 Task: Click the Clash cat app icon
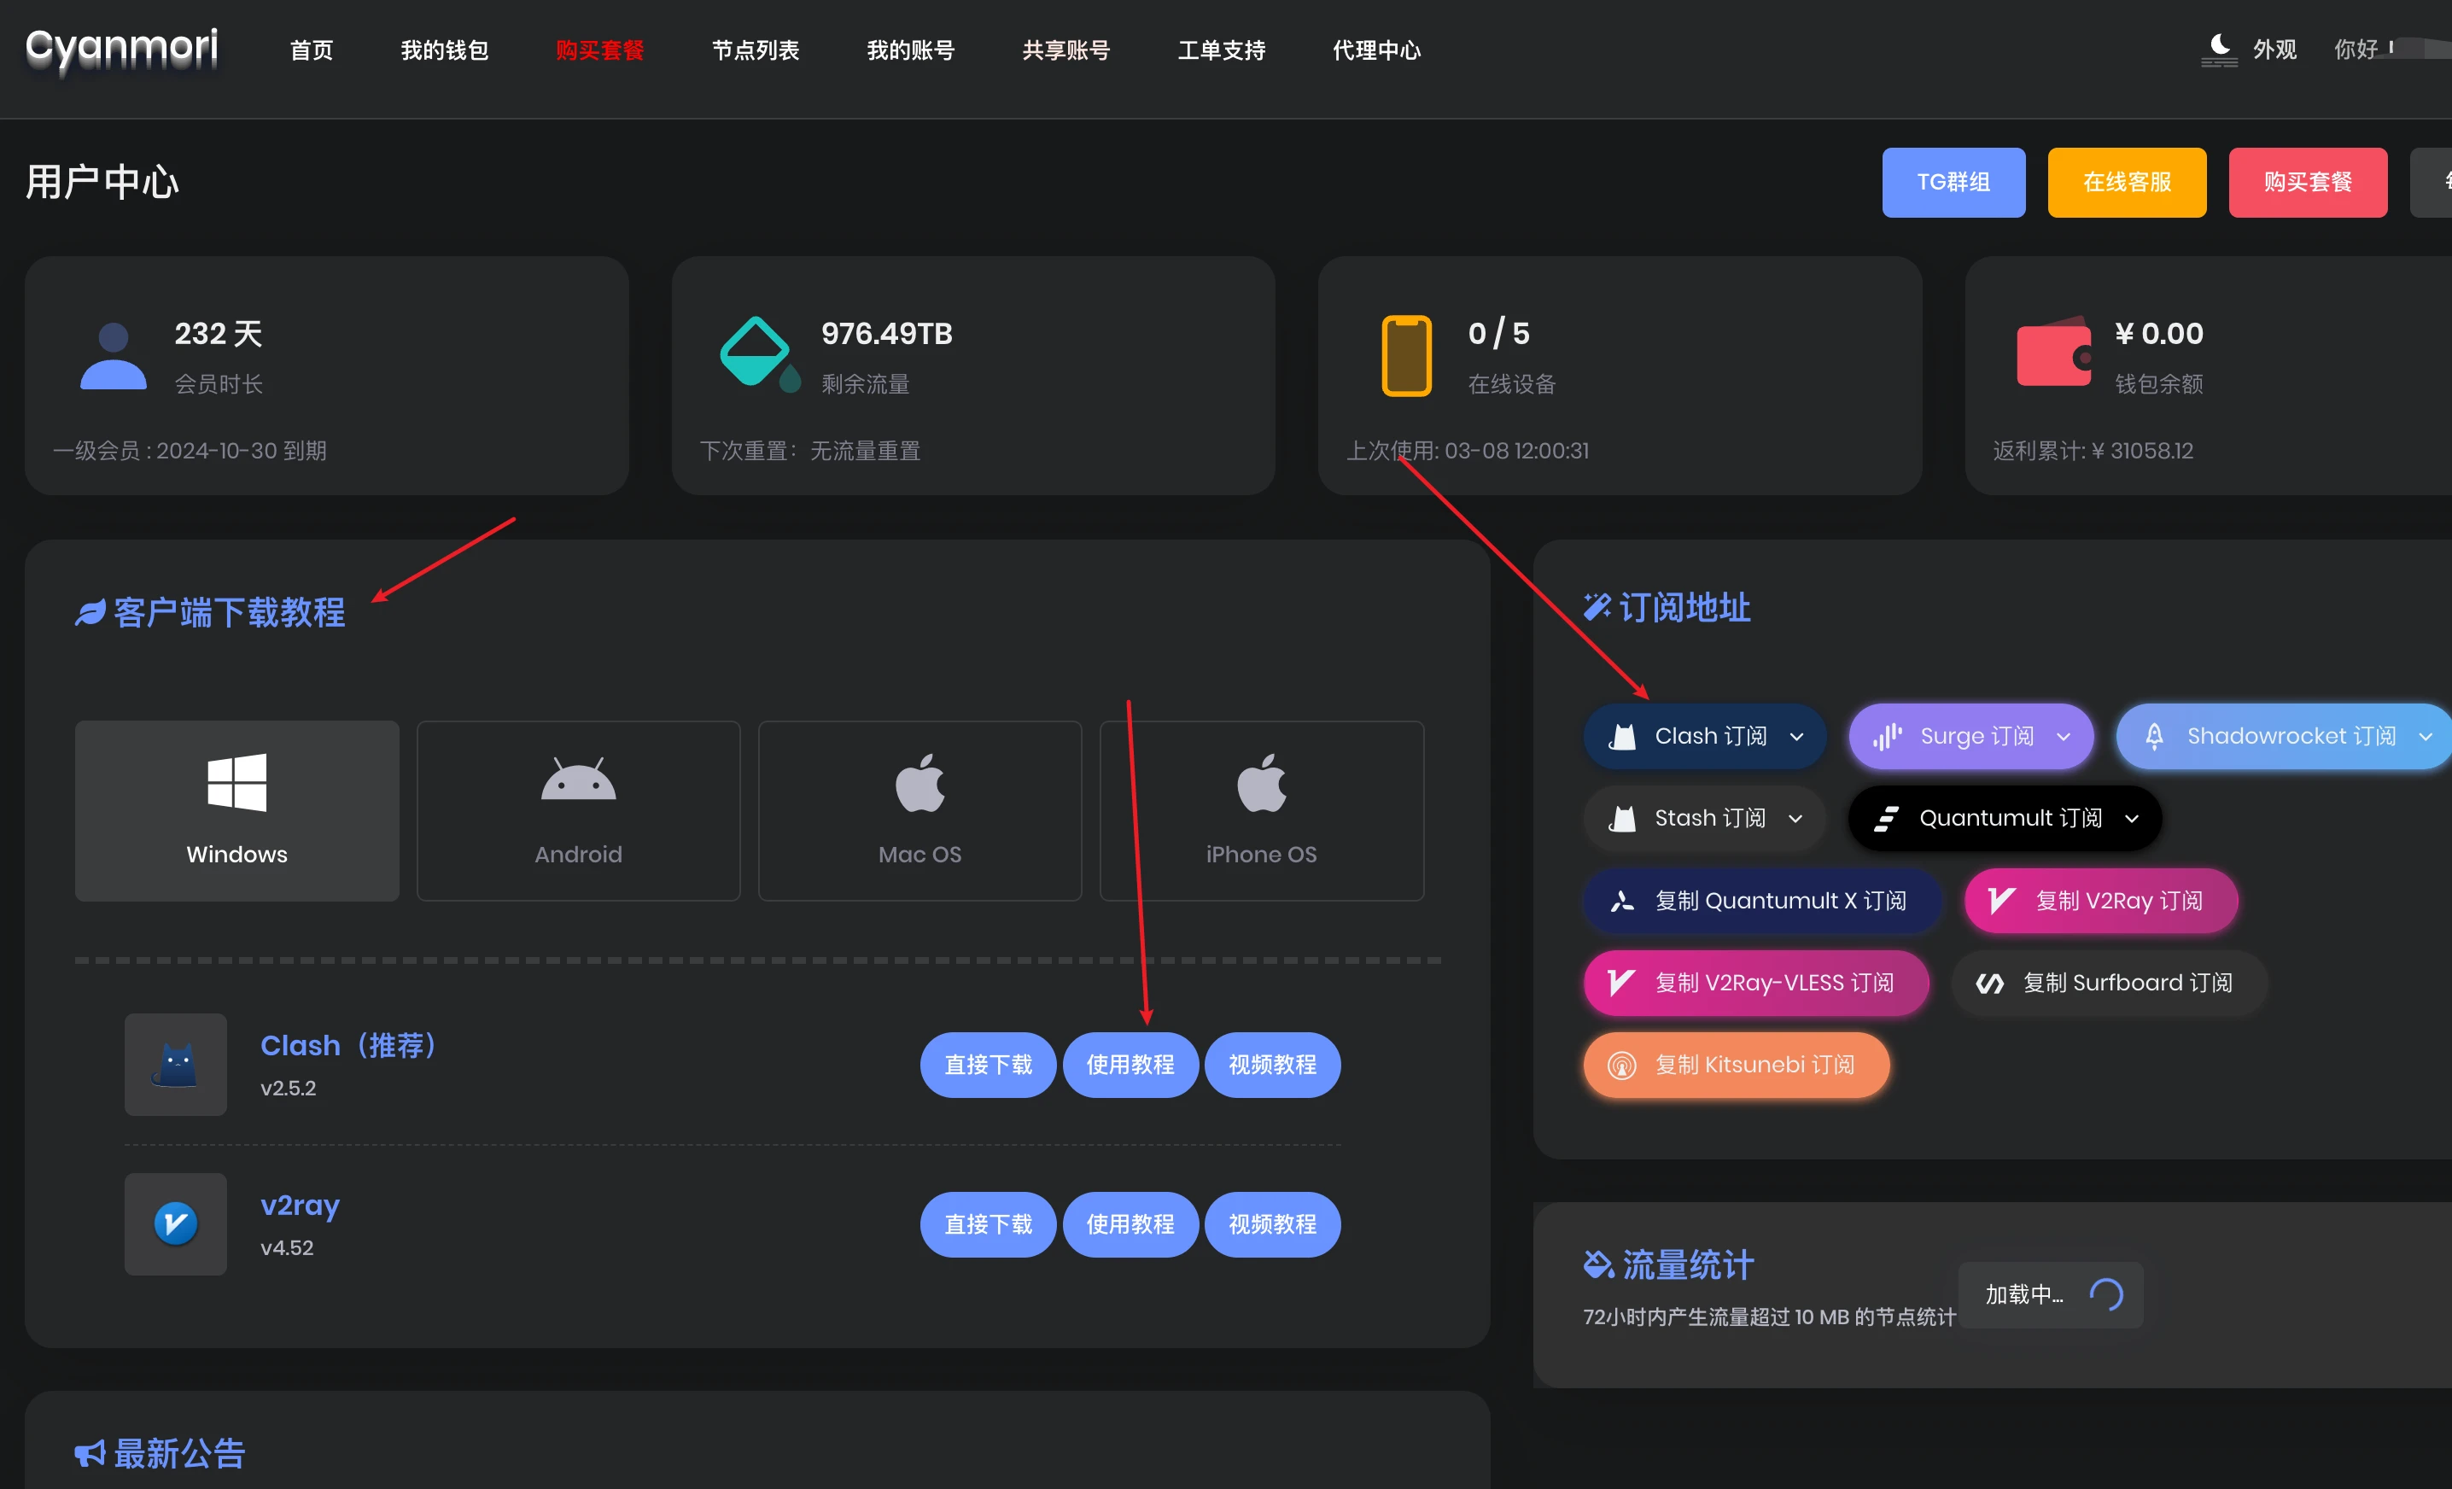pos(175,1064)
